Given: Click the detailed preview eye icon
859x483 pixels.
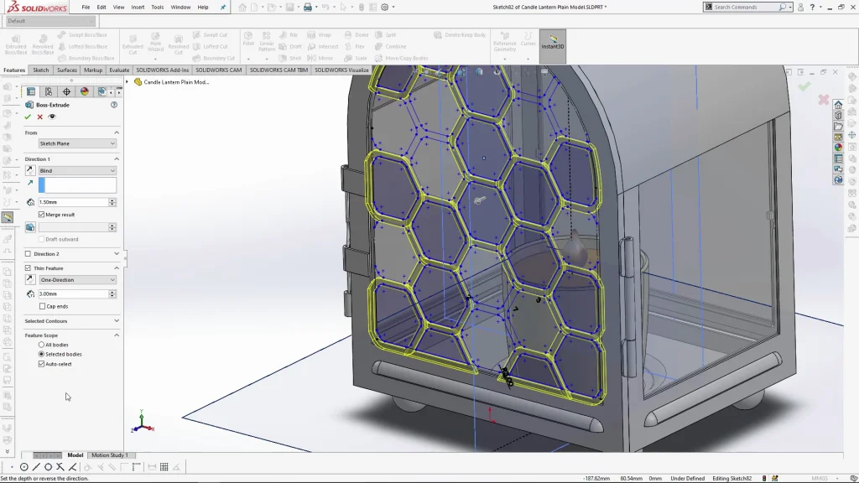Looking at the screenshot, I should pos(52,117).
